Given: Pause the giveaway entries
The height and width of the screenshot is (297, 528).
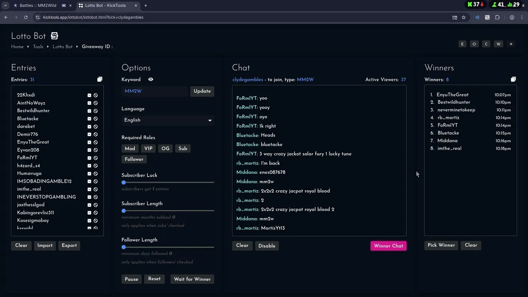Looking at the screenshot, I should click(132, 279).
